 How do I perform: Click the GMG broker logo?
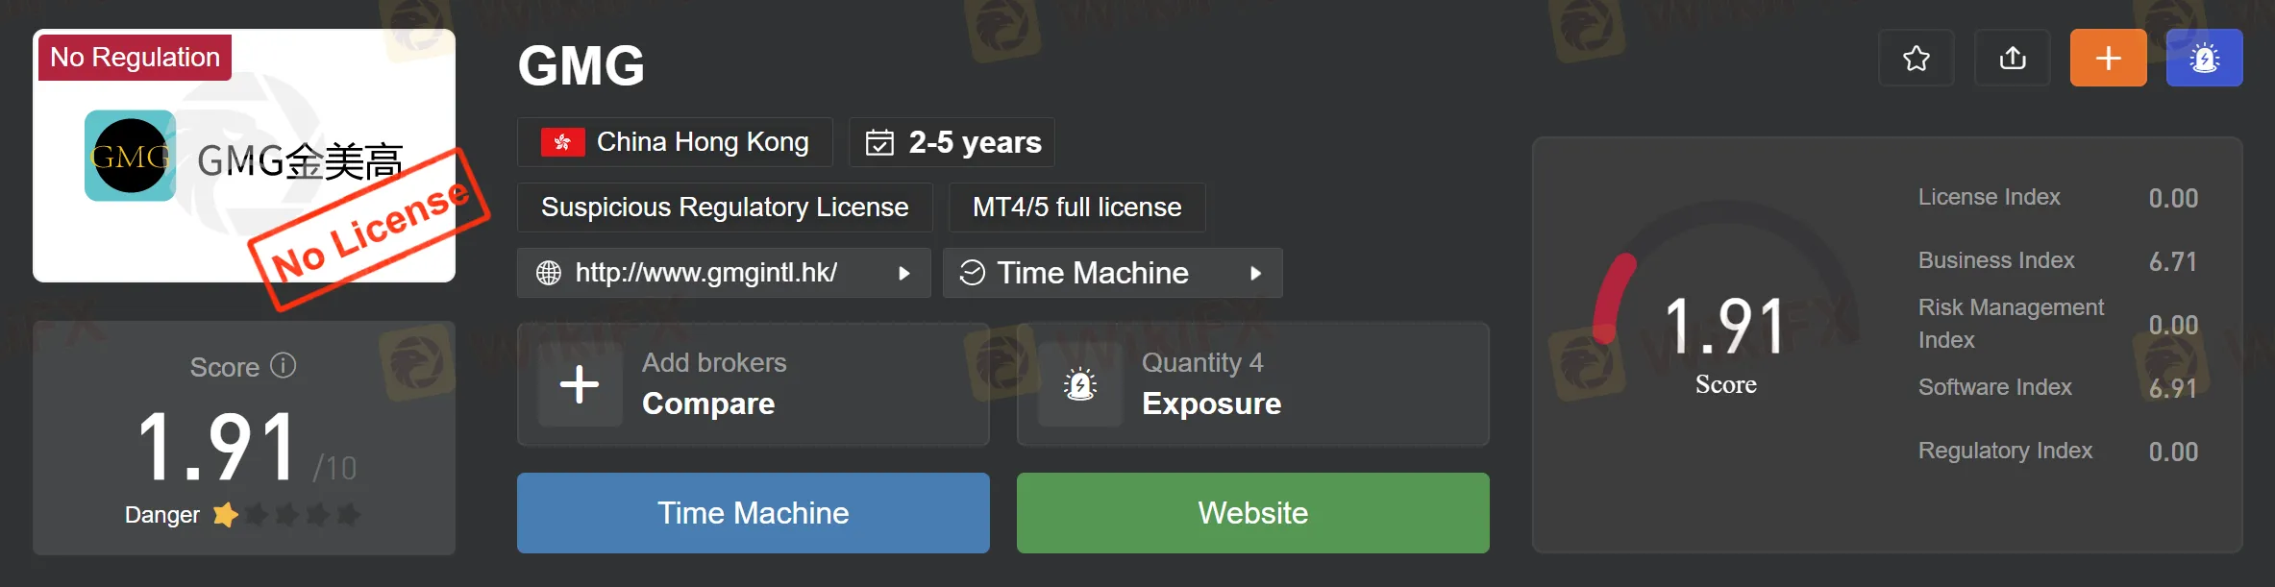click(130, 156)
